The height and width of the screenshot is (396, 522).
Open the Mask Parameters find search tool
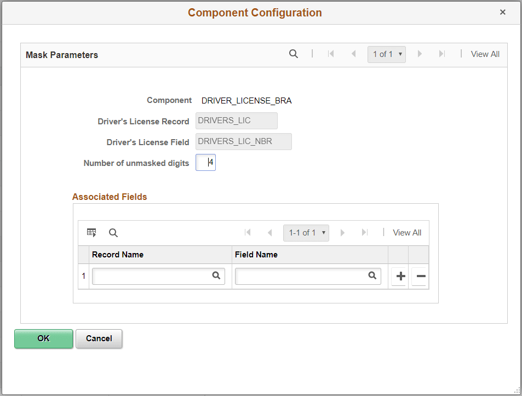click(294, 54)
